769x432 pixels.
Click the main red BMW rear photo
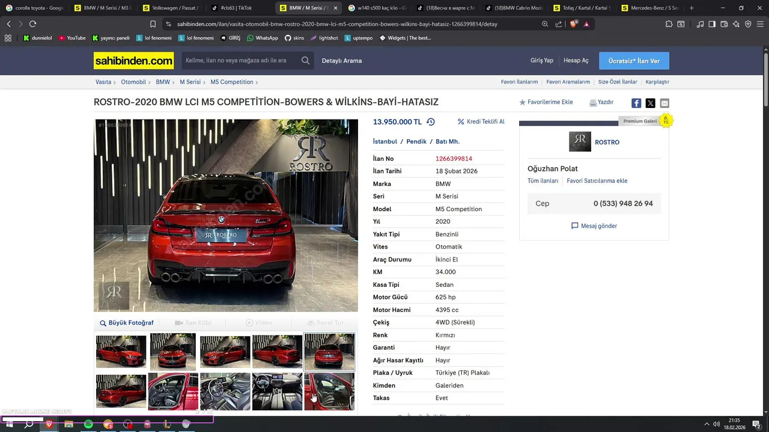pos(226,215)
